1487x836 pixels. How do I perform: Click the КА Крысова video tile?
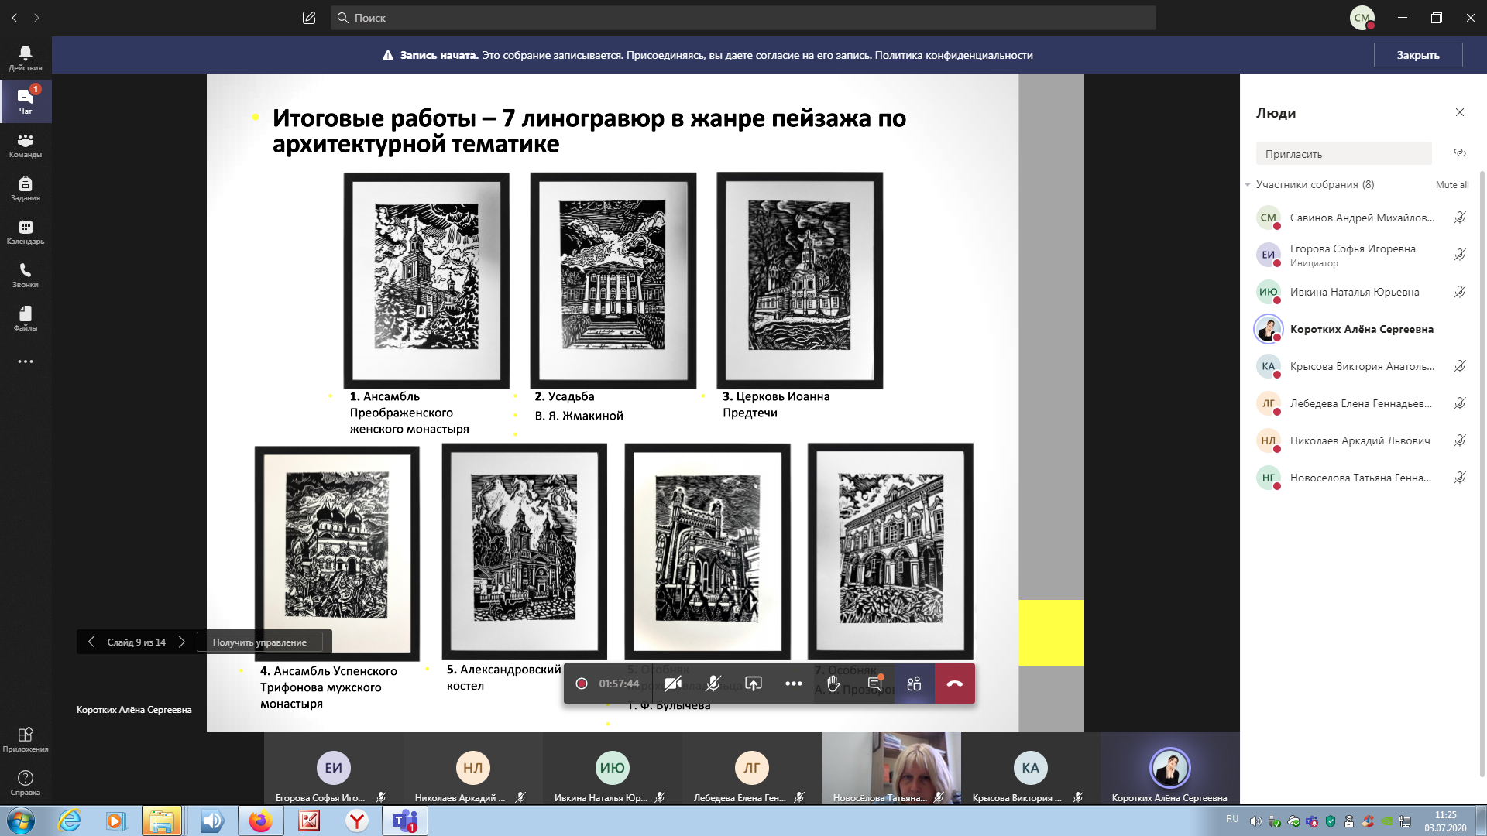click(x=1030, y=768)
